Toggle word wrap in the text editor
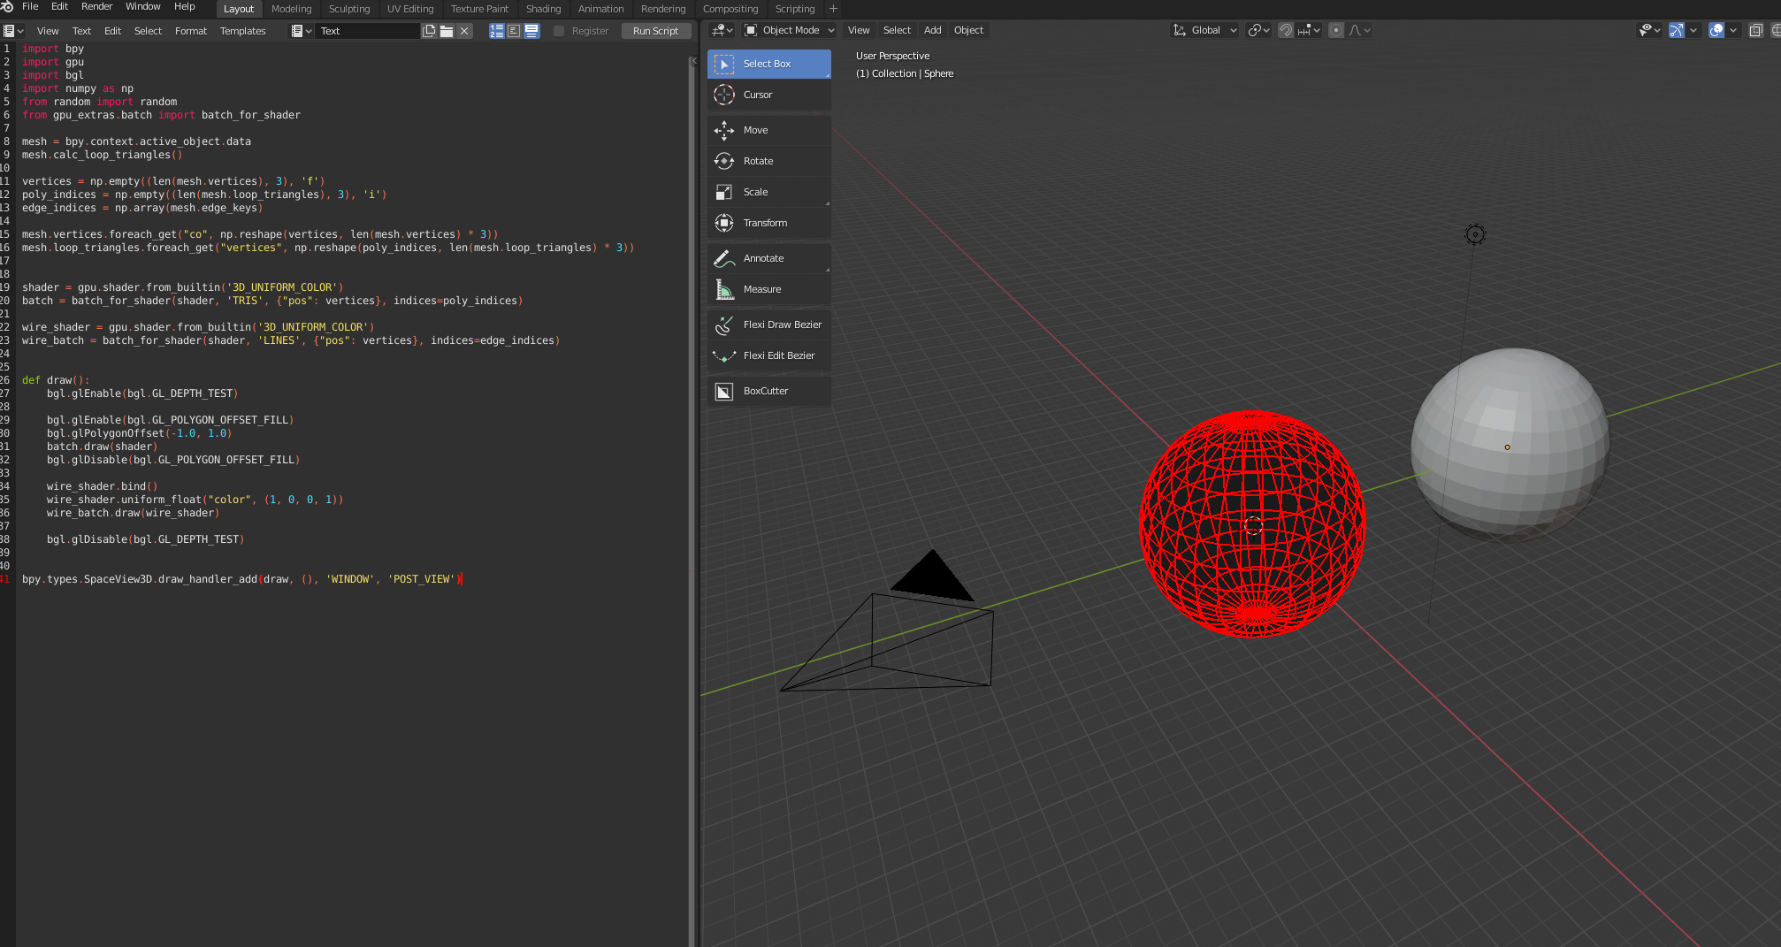The width and height of the screenshot is (1781, 947). click(x=513, y=30)
